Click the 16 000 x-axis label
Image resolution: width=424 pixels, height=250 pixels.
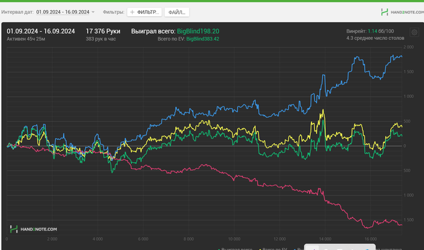point(371,239)
